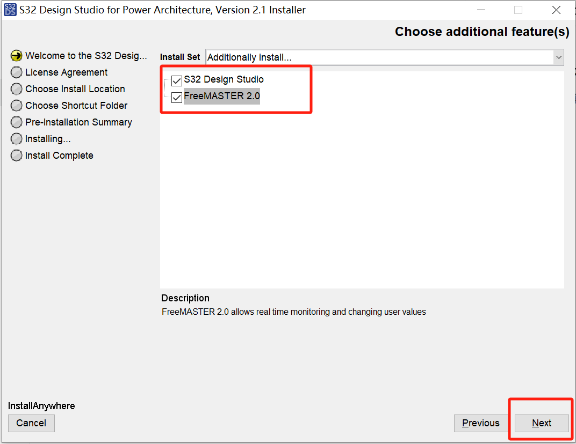
Task: Click the 'License Agreement' step text
Action: (x=67, y=72)
